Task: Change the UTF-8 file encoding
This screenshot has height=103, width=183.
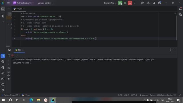Action: pyautogui.click(x=134, y=95)
